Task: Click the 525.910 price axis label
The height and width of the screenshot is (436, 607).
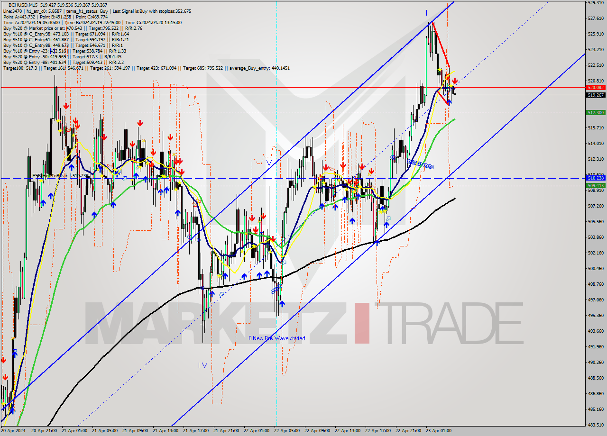Action: pos(596,34)
